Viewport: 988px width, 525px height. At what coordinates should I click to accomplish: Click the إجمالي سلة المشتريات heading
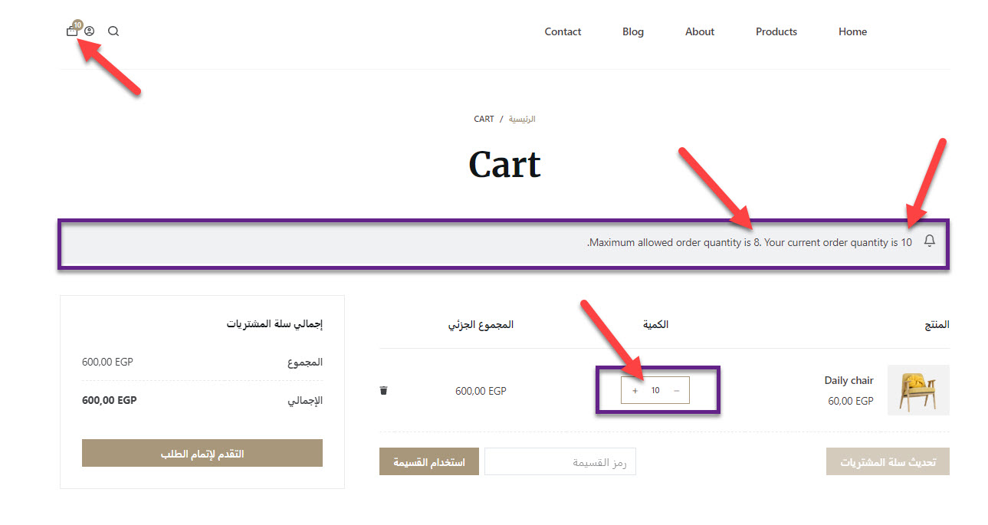coord(274,324)
